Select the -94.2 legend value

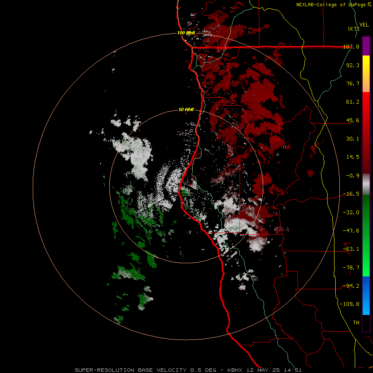351,286
